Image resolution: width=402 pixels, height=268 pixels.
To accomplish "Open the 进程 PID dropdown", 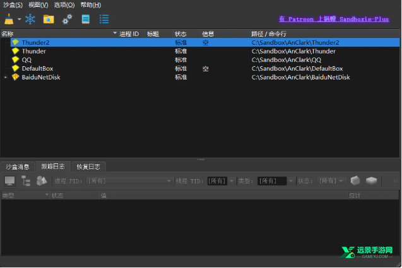I will [x=129, y=181].
